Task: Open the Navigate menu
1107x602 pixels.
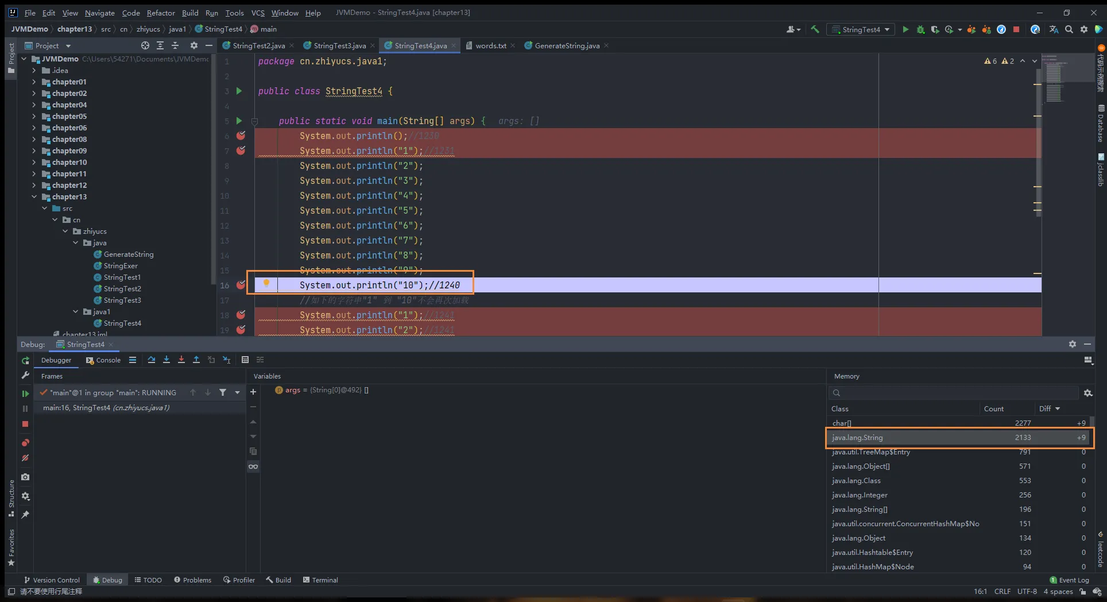Action: (100, 13)
